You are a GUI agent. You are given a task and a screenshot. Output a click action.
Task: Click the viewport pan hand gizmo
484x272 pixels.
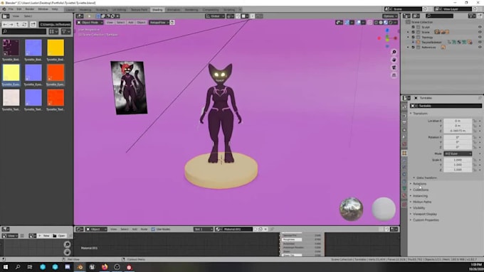[394, 60]
